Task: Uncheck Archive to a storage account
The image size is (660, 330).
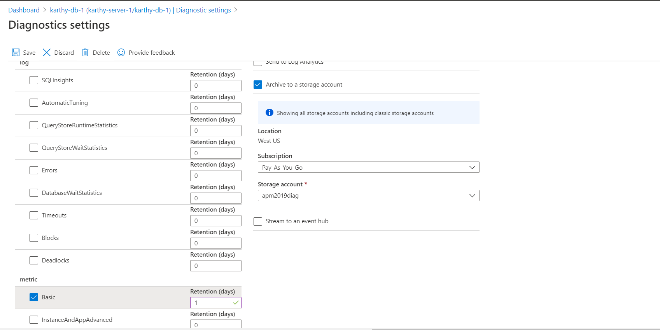Action: (x=258, y=85)
